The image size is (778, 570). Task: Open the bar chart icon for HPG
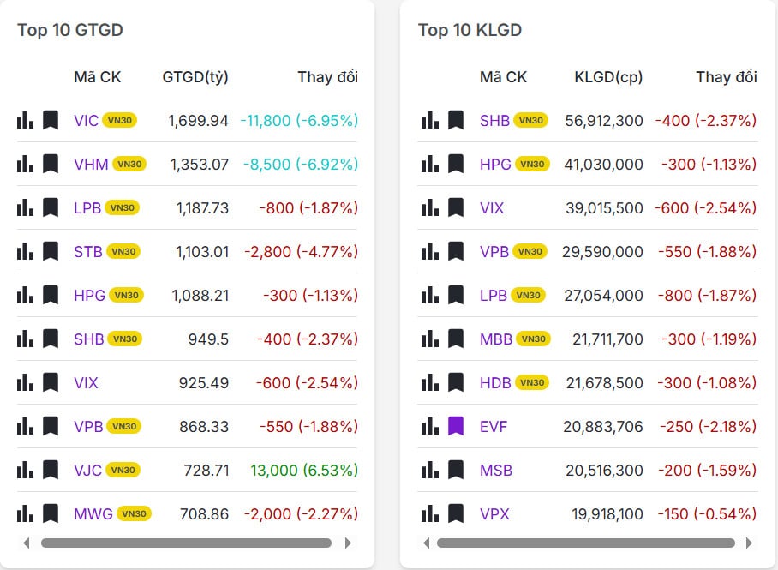[x=25, y=295]
